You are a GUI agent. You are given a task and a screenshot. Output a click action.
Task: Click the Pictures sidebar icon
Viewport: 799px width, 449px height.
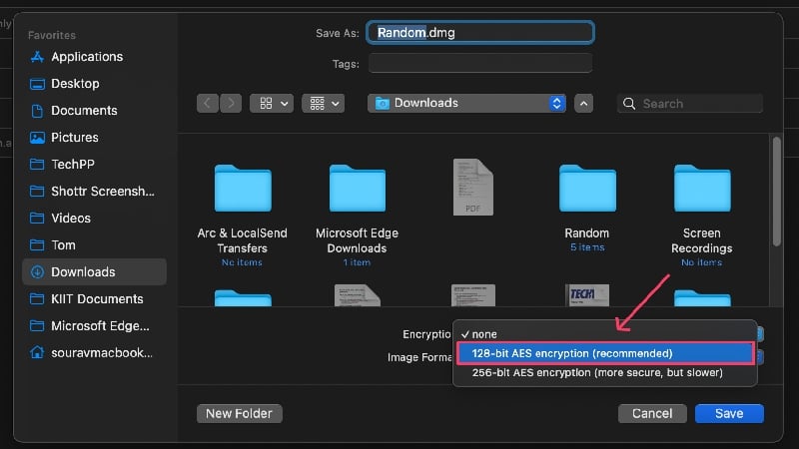[37, 138]
